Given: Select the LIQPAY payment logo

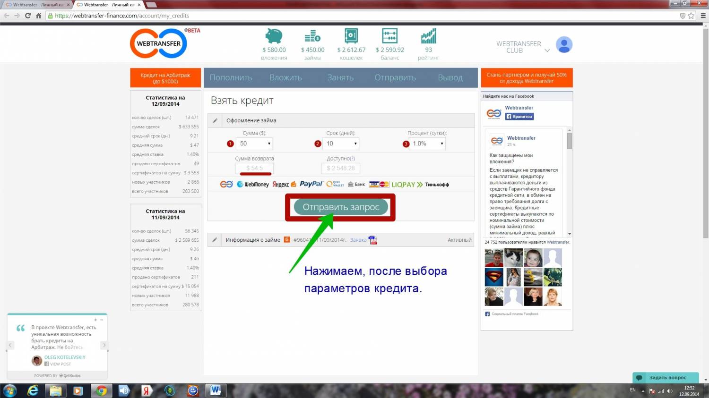Looking at the screenshot, I should (407, 185).
